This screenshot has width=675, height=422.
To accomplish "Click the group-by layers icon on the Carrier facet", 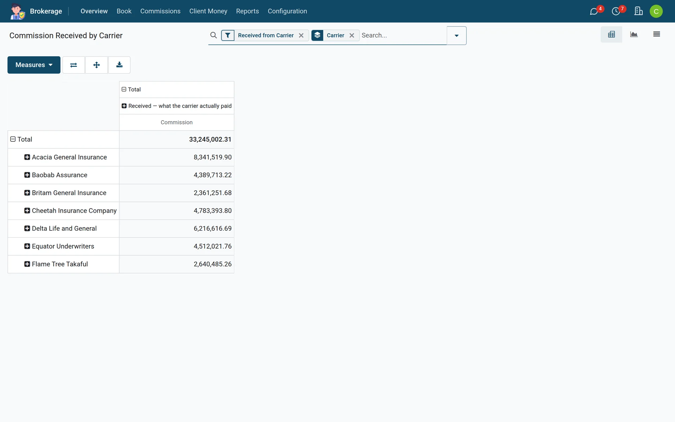I will (317, 35).
